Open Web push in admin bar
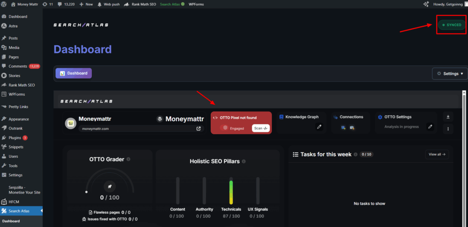Viewport: 468px width, 227px height. (109, 5)
